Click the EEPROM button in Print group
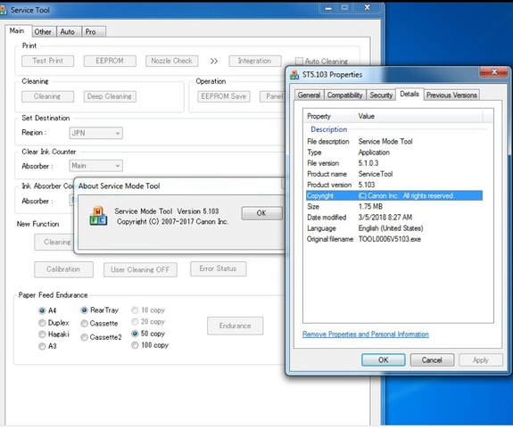The height and width of the screenshot is (429, 513). [110, 61]
